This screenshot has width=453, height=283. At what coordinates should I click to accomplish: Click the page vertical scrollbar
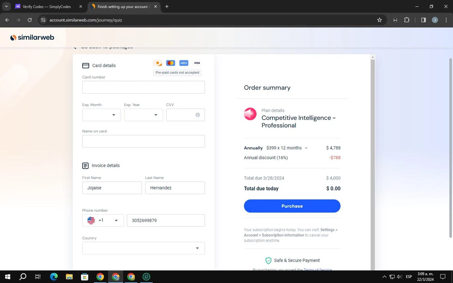click(x=451, y=148)
